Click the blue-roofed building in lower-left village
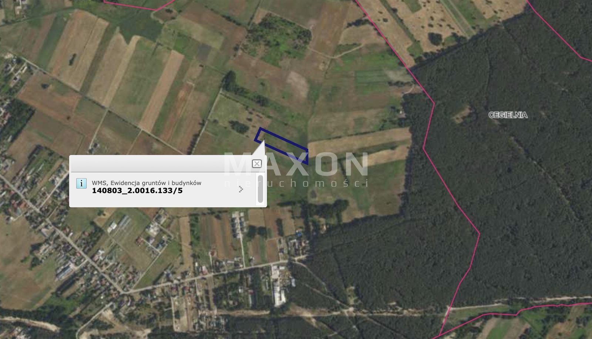 pyautogui.click(x=64, y=272)
